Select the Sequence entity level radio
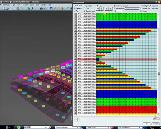The height and width of the screenshot is (129, 161). tap(75, 8)
